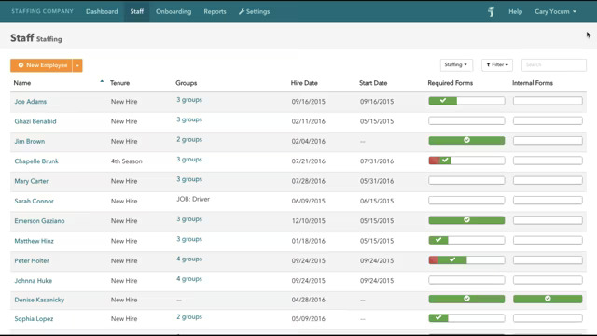Screen dimensions: 597x336
Task: Open the New Employee split-button arrow
Action: (x=77, y=65)
